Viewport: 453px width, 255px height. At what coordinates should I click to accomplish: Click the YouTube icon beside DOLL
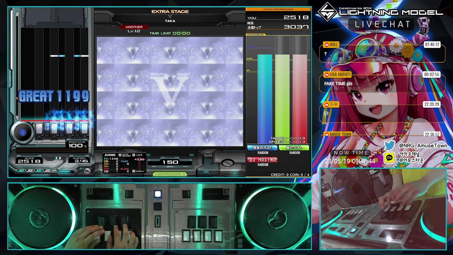[x=326, y=45]
